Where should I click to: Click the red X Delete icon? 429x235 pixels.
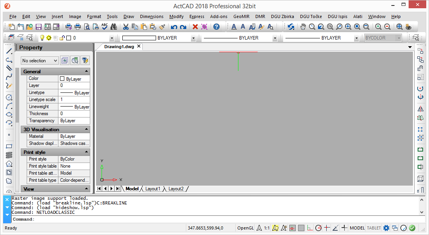click(195, 27)
